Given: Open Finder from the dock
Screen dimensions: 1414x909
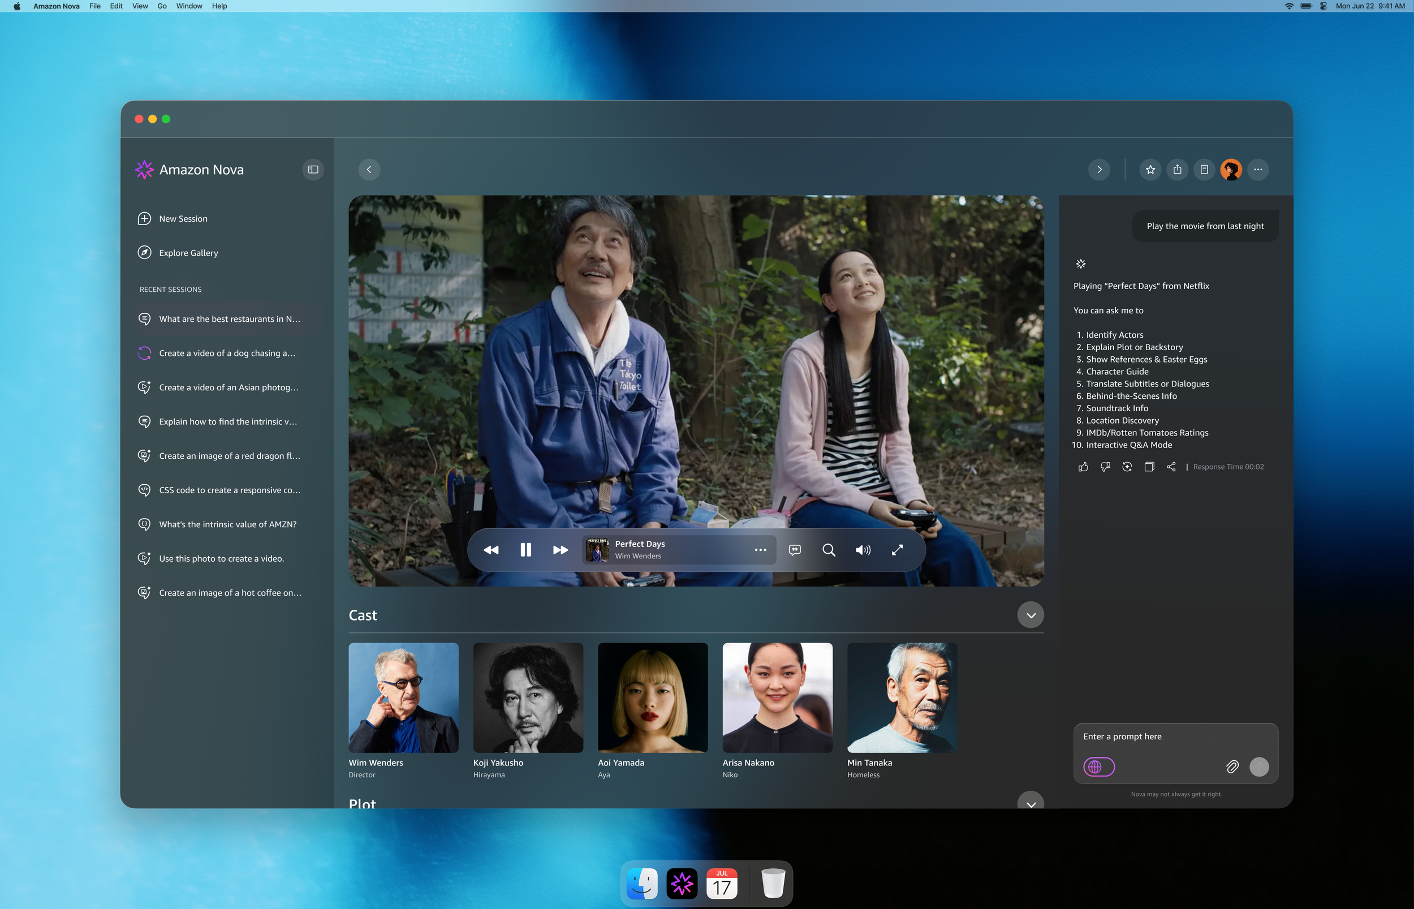Looking at the screenshot, I should tap(642, 883).
